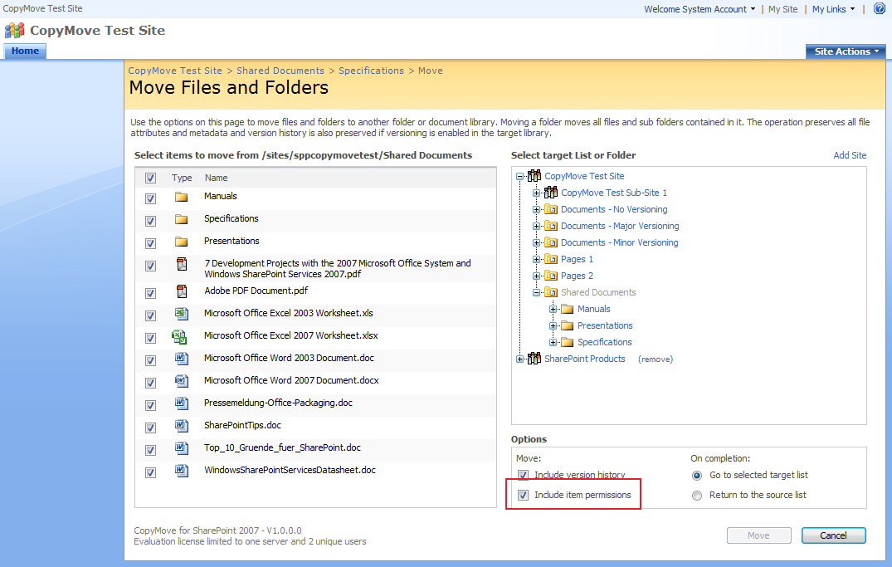The width and height of the screenshot is (892, 567).
Task: Click the Pages 2 library icon
Action: click(x=551, y=276)
